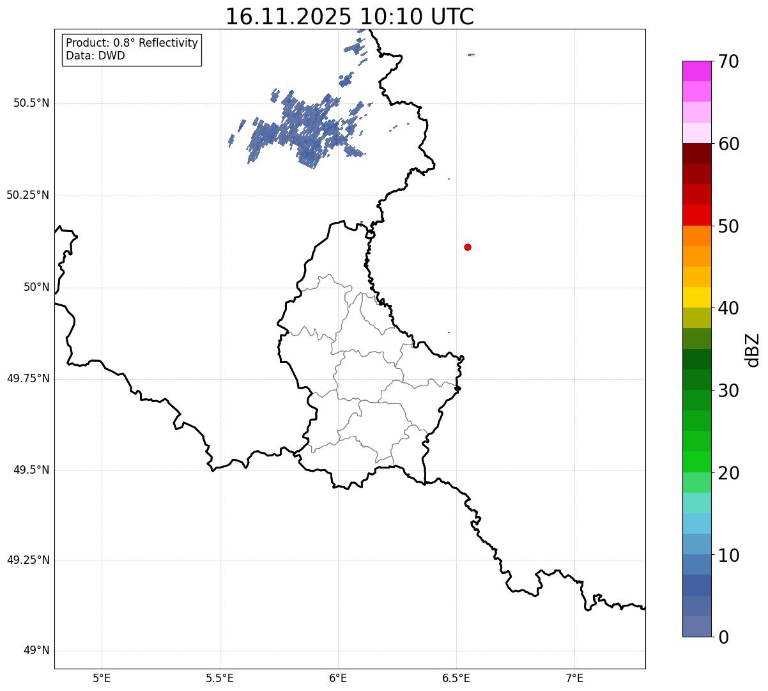768x691 pixels.
Task: Click the longitude label "7°E"
Action: click(x=574, y=678)
